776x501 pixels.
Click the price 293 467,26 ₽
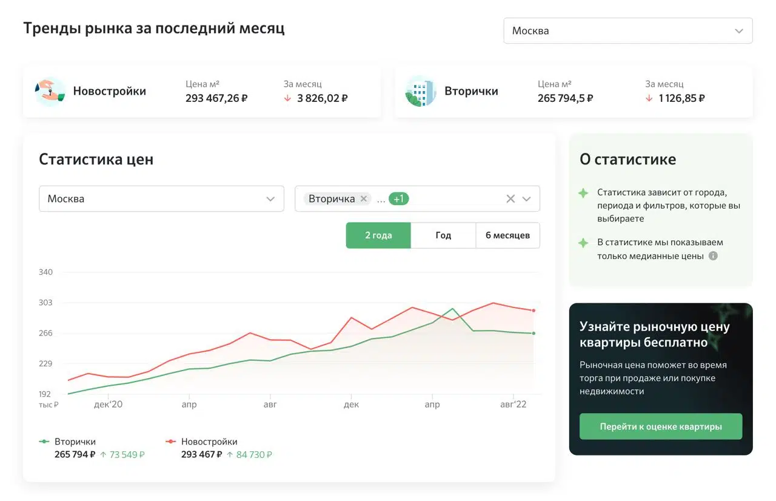pos(216,98)
